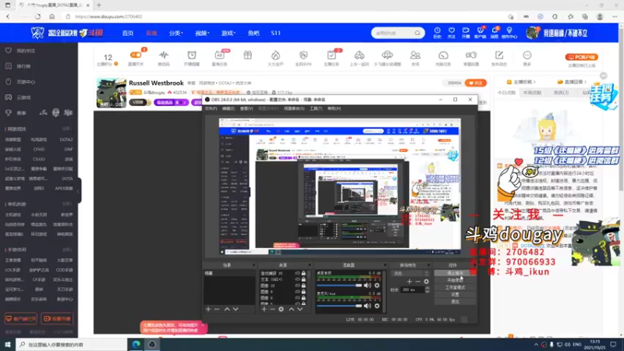The height and width of the screenshot is (351, 624).
Task: Open Windows Start button on taskbar
Action: coord(8,344)
